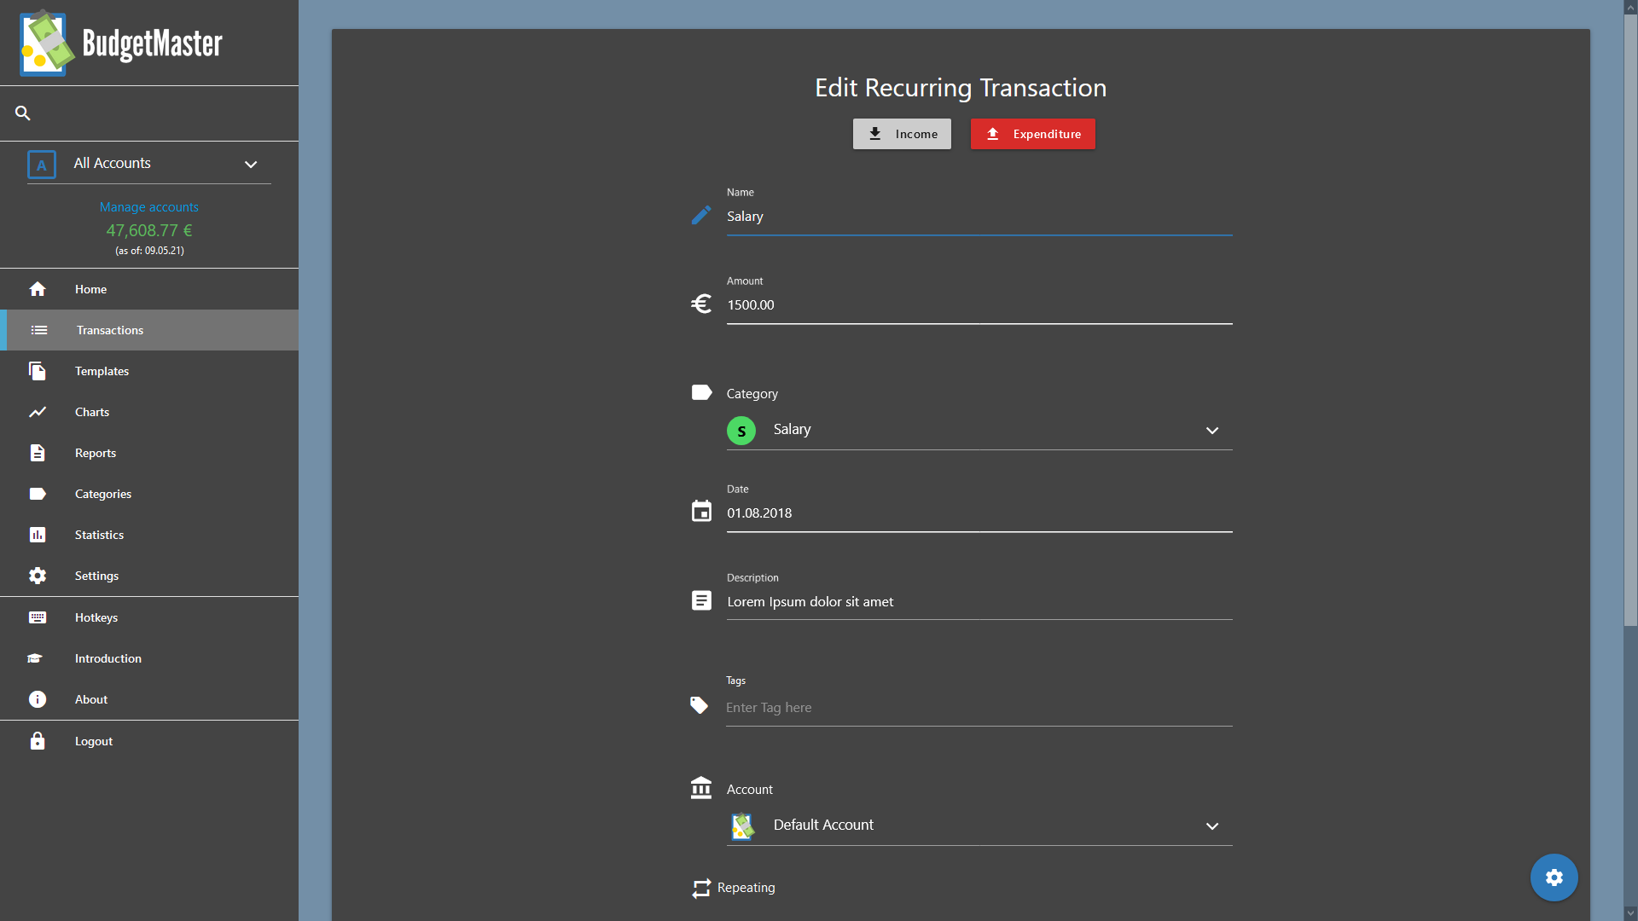This screenshot has width=1638, height=921.
Task: Click the Default Account thumbnail icon
Action: (742, 825)
